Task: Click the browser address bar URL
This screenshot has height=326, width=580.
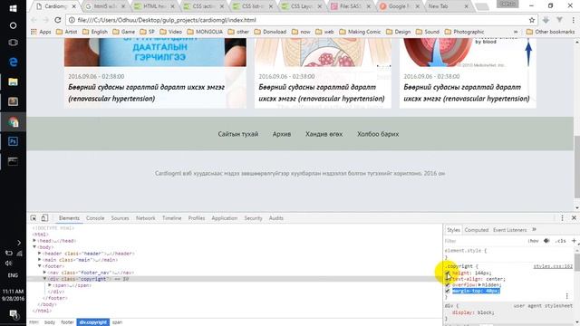Action: point(167,20)
